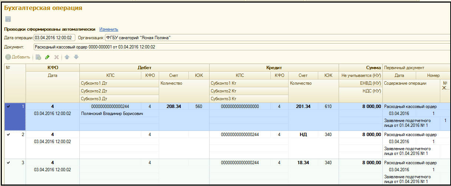Click the checkmark icon in row 2
Screen dimensions: 451x186
click(9, 135)
